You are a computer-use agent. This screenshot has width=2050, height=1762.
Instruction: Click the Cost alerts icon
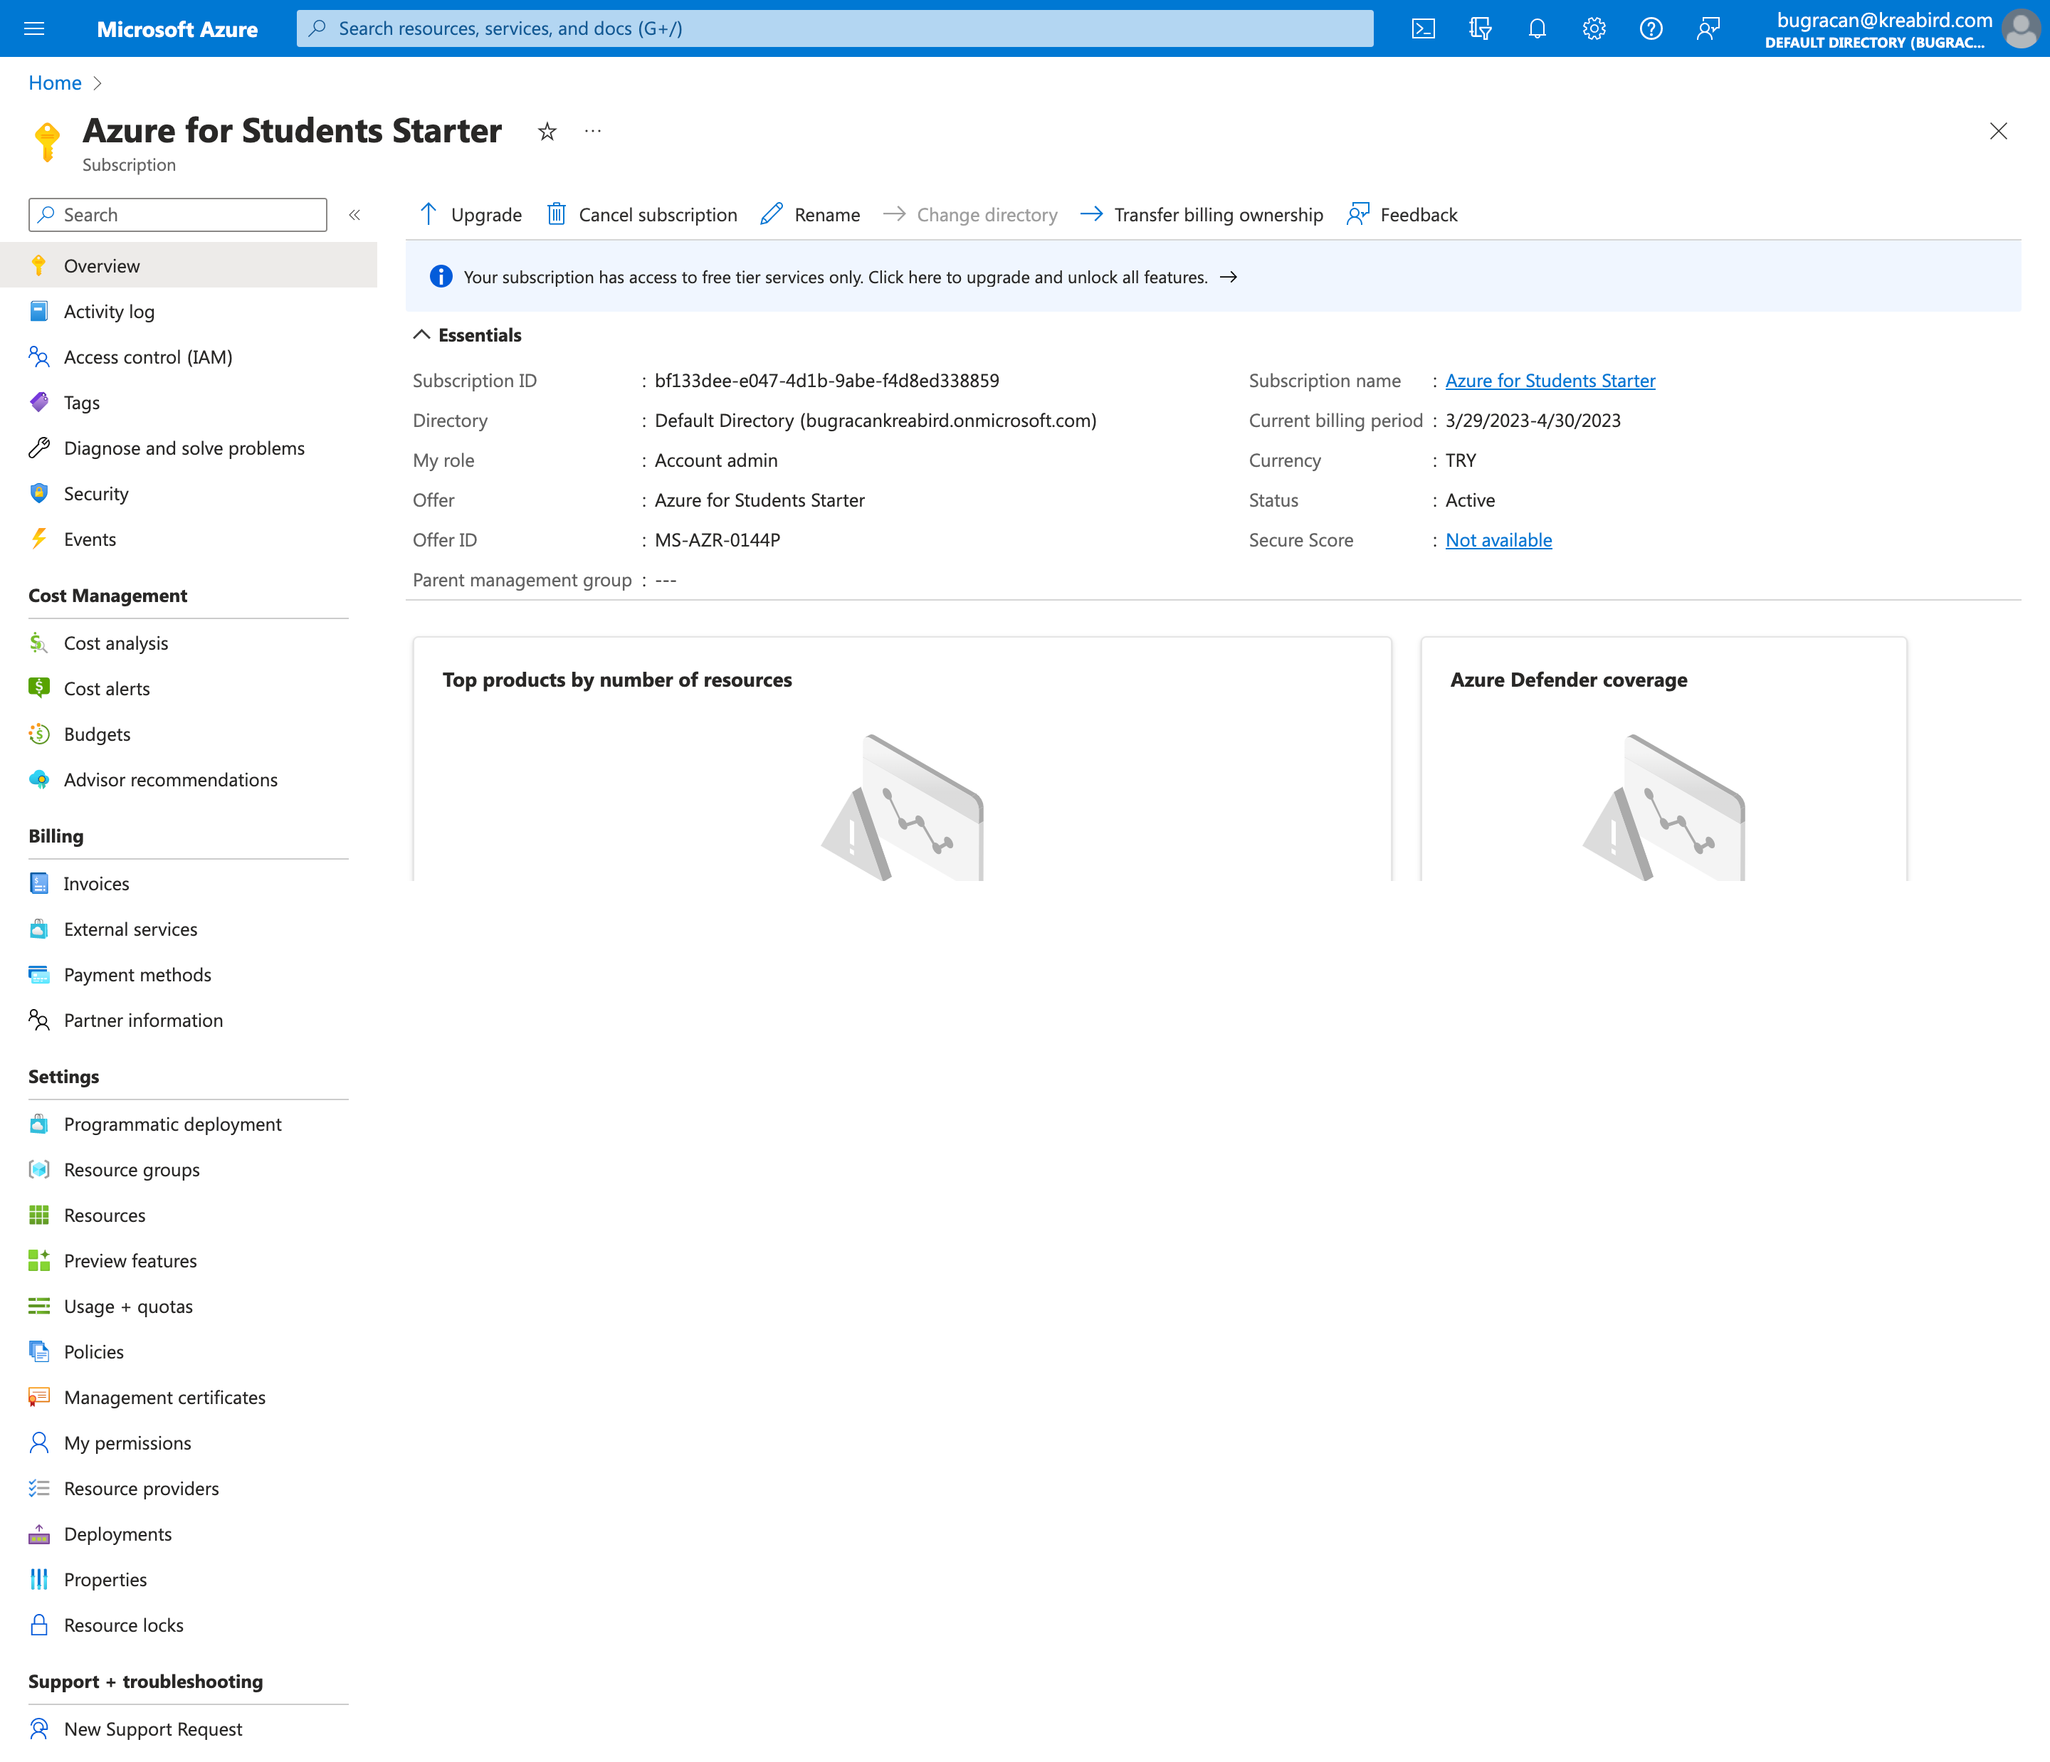(38, 689)
